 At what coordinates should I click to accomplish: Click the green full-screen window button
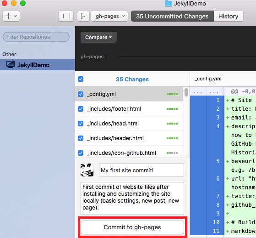pos(23,3)
